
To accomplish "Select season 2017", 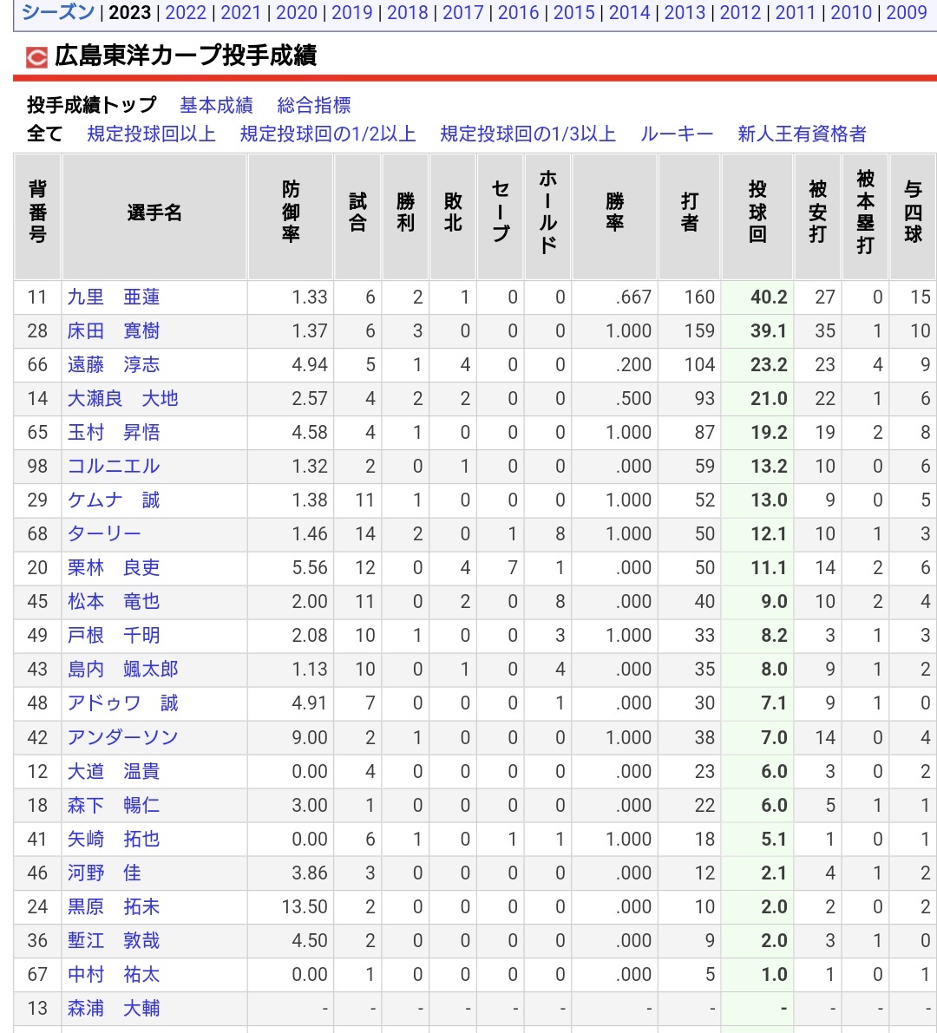I will tap(462, 12).
